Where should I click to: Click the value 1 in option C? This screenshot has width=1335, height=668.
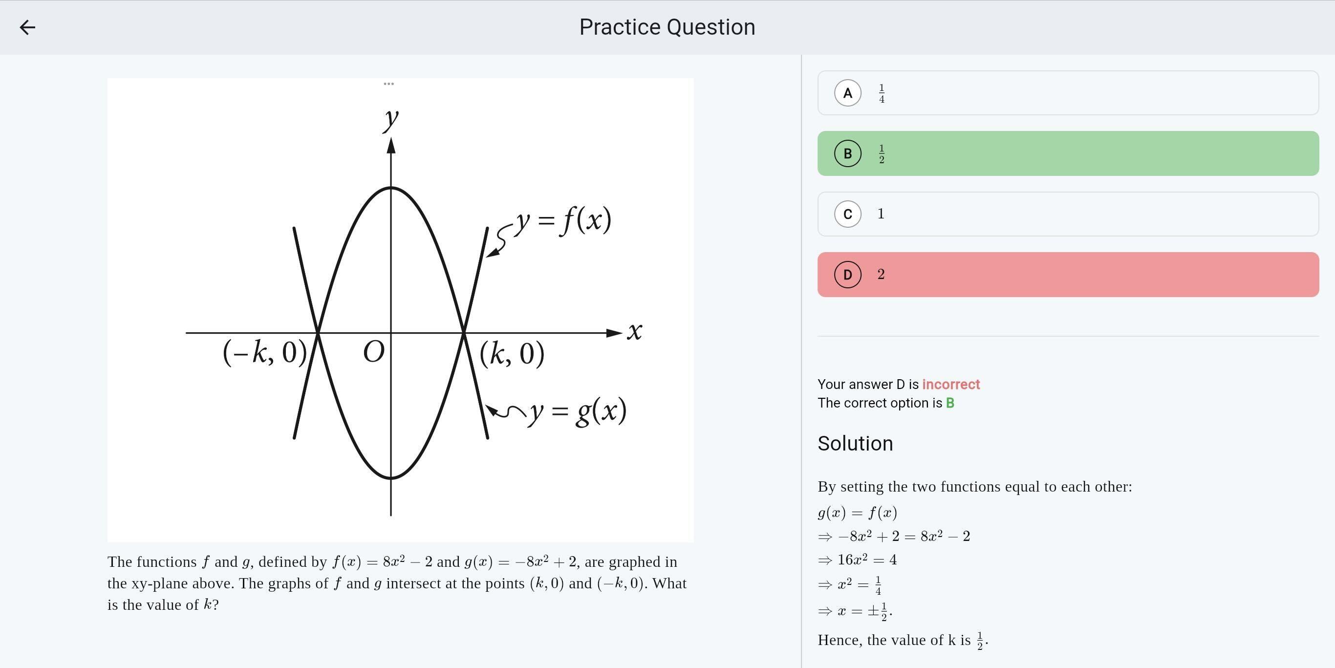[881, 214]
